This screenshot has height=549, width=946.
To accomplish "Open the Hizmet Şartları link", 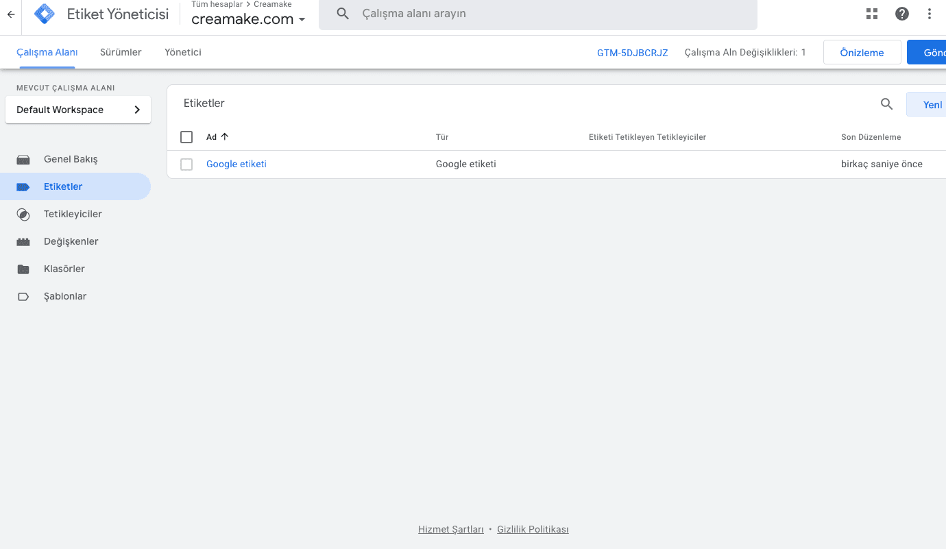I will (451, 529).
